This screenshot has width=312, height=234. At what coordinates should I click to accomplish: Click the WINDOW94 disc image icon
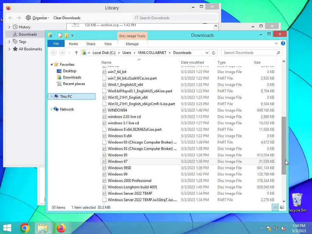104,110
